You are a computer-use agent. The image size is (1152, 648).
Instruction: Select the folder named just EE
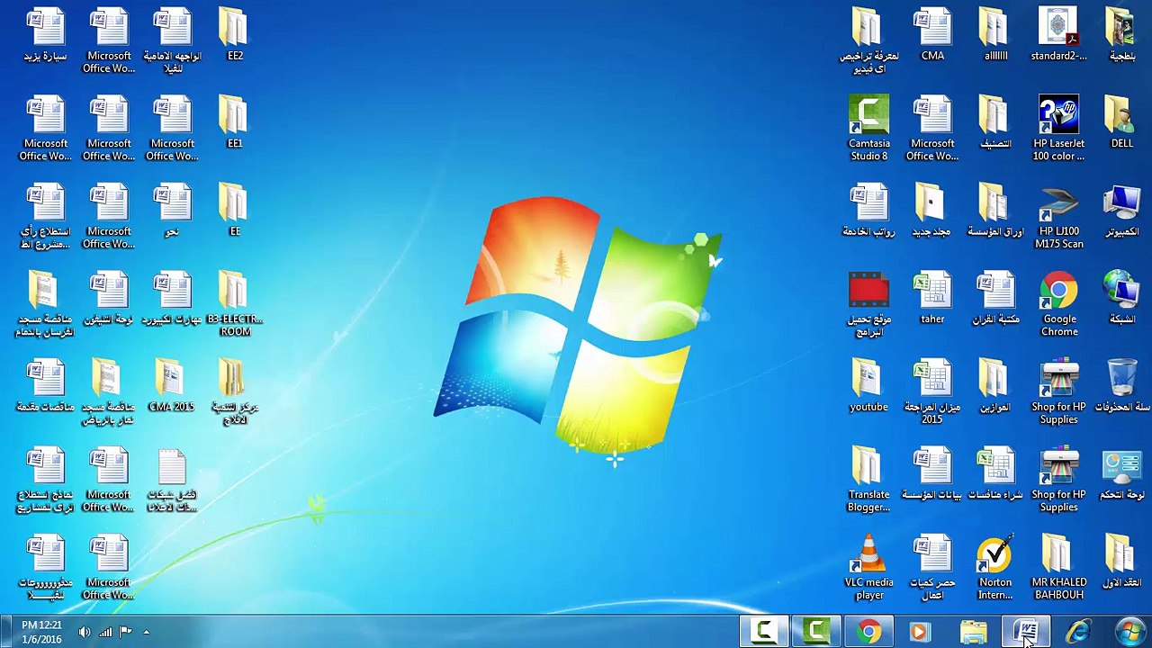click(234, 211)
